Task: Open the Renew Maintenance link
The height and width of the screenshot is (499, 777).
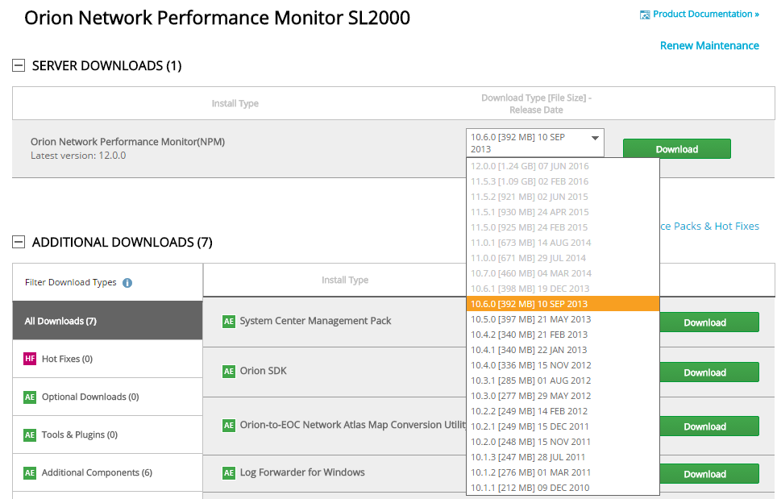Action: point(709,46)
